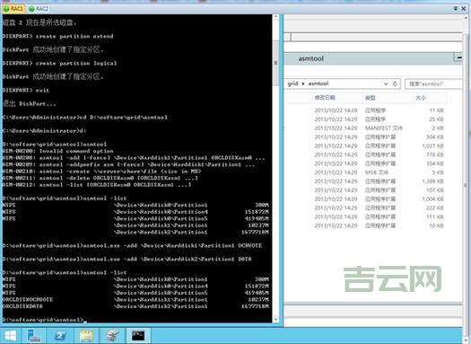
Task: Select the file row sized 25 KB
Action: (366, 119)
